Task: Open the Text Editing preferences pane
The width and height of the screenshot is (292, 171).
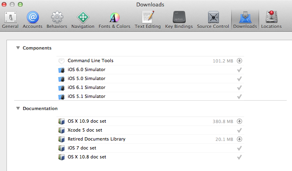Action: [x=148, y=20]
